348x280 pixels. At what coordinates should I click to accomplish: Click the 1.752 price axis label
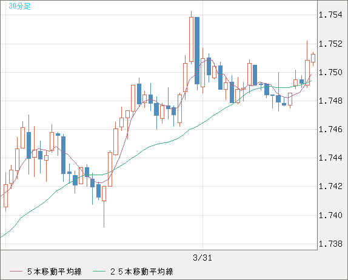coord(330,44)
